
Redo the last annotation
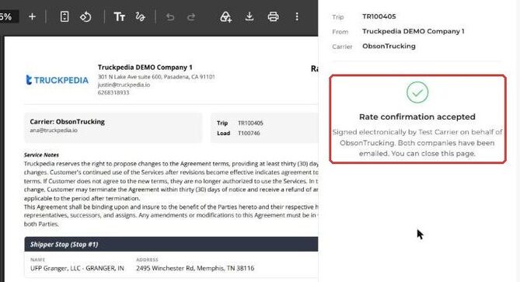(x=191, y=16)
